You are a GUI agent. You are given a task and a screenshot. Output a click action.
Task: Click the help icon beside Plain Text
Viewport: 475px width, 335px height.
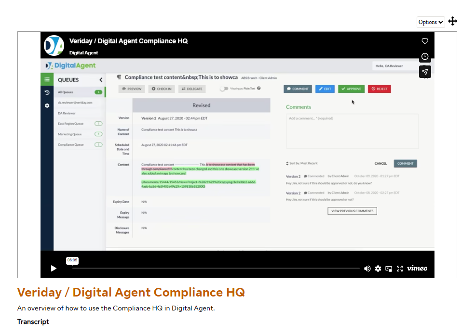point(258,88)
